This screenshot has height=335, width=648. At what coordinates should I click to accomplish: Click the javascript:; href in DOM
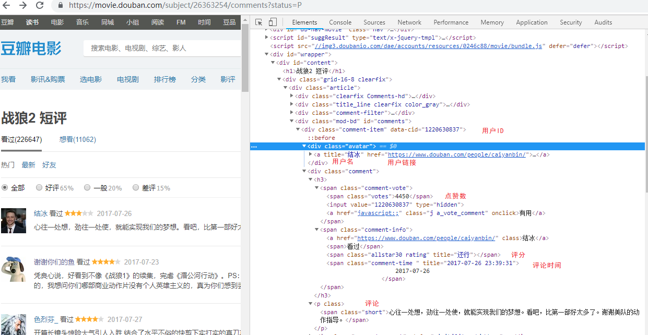click(x=378, y=213)
